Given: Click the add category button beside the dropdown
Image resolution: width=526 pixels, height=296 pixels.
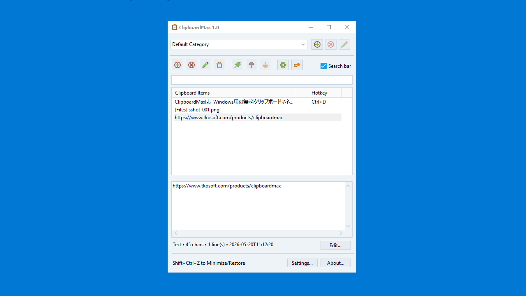Looking at the screenshot, I should [x=317, y=44].
